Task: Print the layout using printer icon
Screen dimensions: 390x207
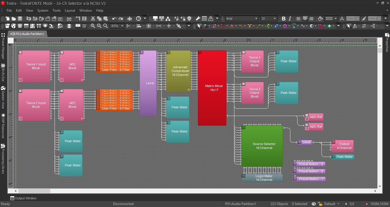Action: (130, 18)
